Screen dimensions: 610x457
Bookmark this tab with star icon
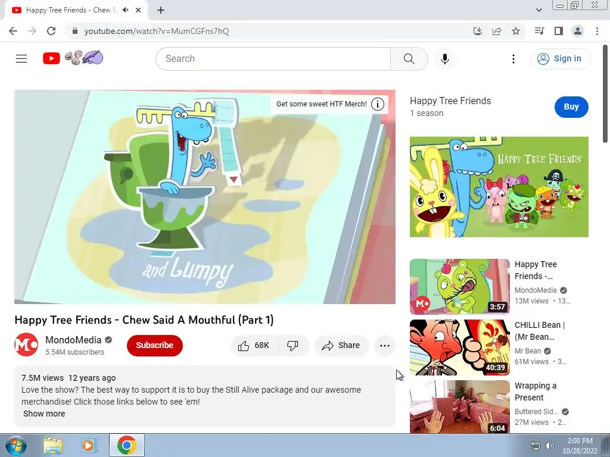pyautogui.click(x=516, y=31)
